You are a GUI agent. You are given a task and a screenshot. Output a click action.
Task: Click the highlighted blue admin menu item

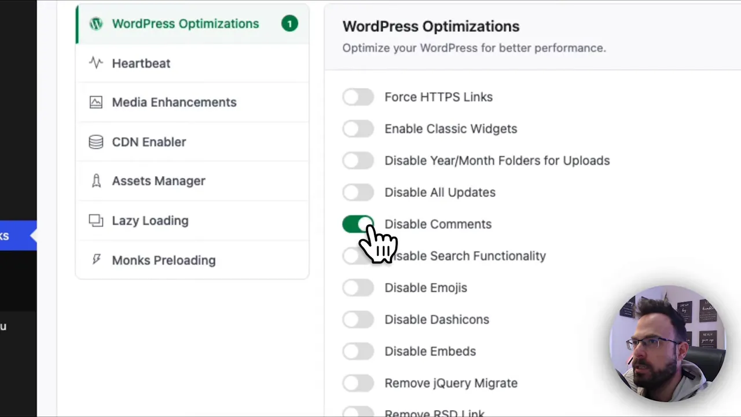tap(19, 236)
